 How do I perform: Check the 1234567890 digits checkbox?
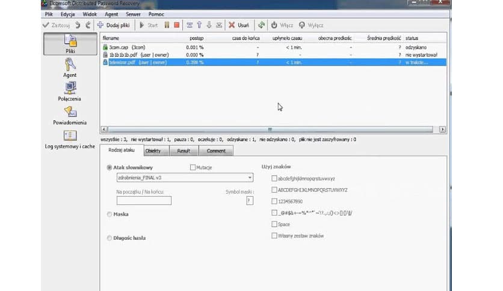274,201
